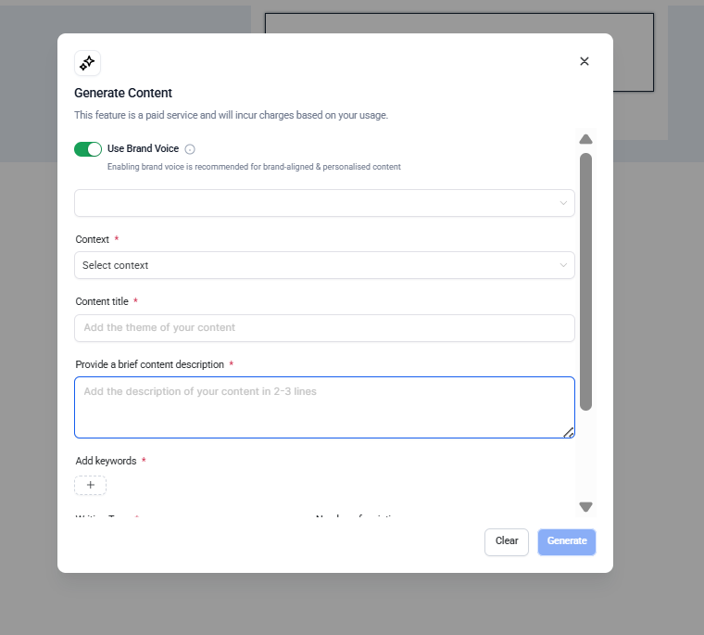Click the description box resize handle
Screen dimensions: 704x635
(569, 432)
